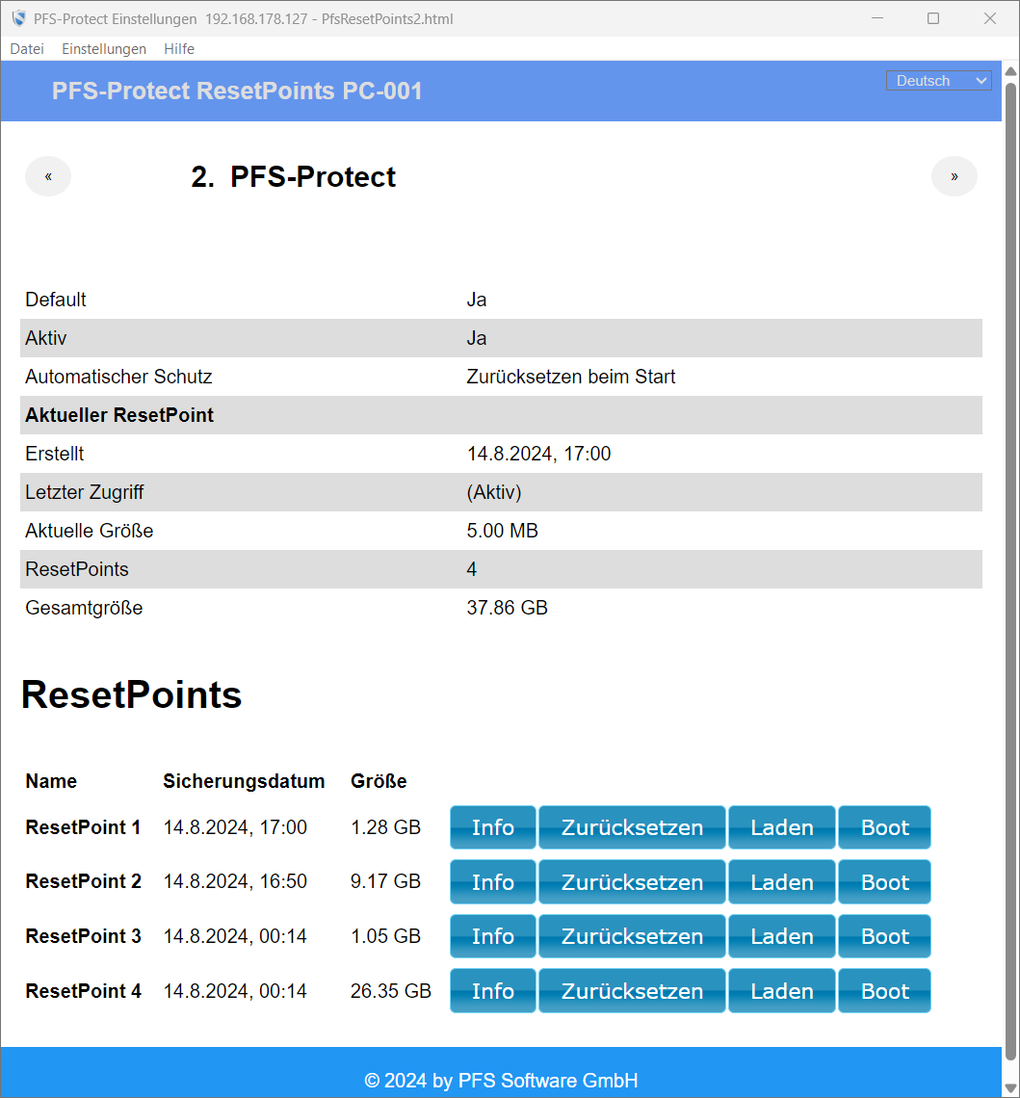Maximize the PFS-Protect window
This screenshot has height=1098, width=1020.
click(x=932, y=18)
